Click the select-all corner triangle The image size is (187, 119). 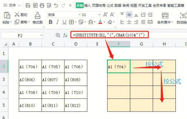[5, 44]
